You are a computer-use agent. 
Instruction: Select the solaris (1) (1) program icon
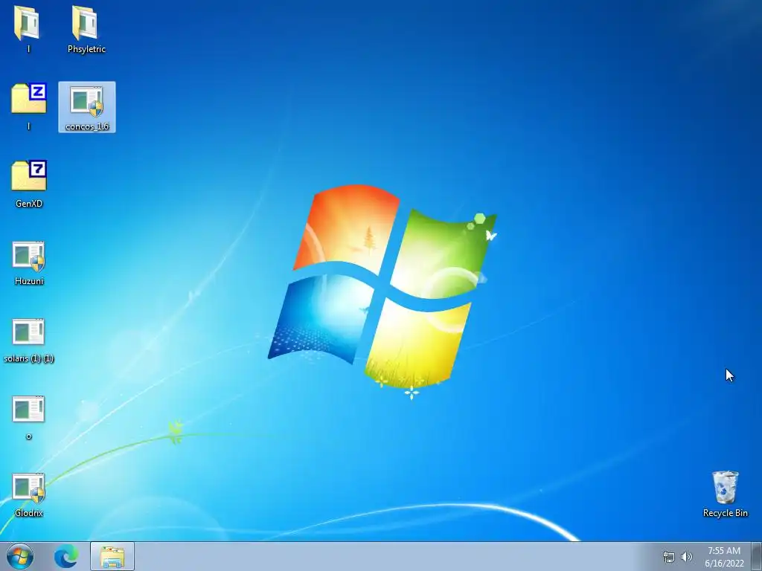tap(28, 332)
